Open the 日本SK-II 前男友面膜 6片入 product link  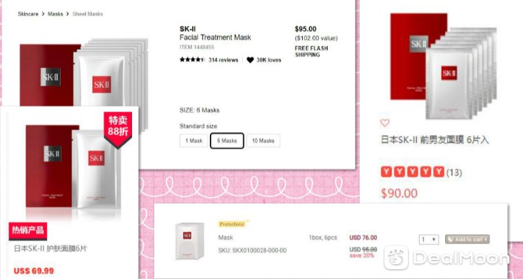tap(435, 140)
